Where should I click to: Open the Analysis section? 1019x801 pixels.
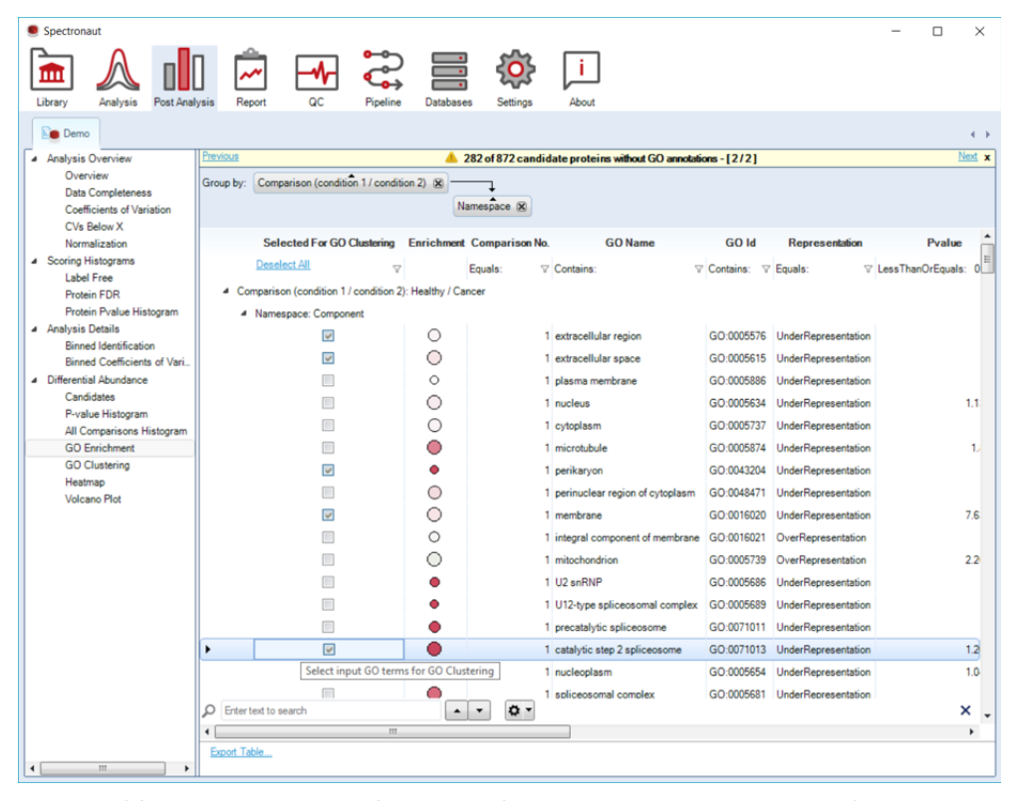click(118, 78)
